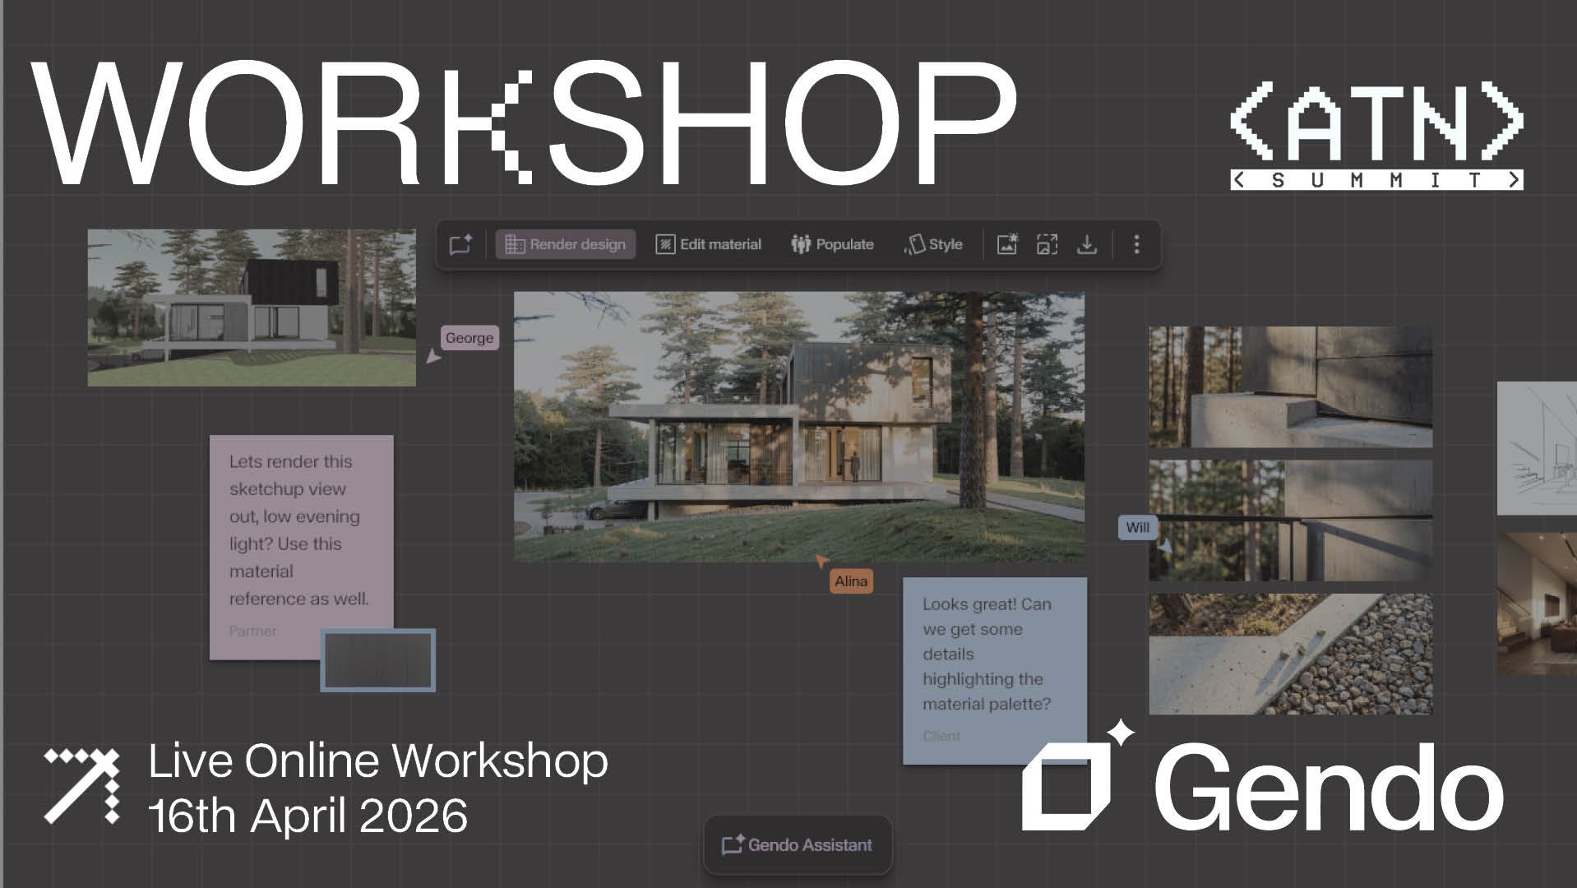Select the SketchUp view thumbnail at top left
1577x888 pixels.
pyautogui.click(x=252, y=306)
